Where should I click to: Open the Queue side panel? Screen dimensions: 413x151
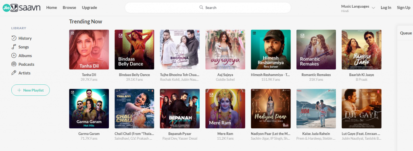click(406, 33)
